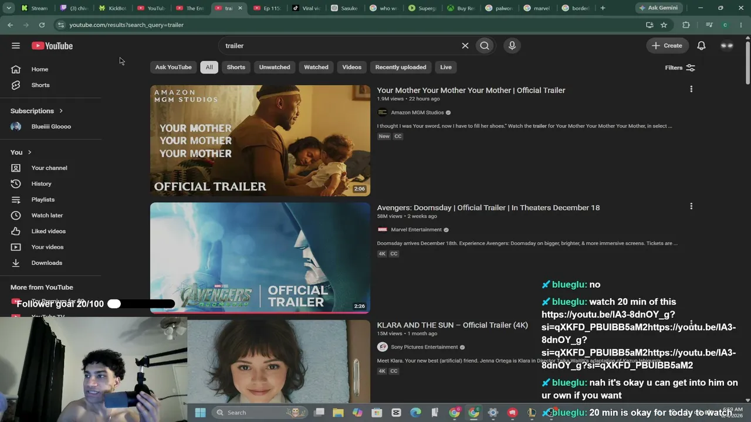751x422 pixels.
Task: Filter results by Unwatched chip
Action: pyautogui.click(x=275, y=67)
